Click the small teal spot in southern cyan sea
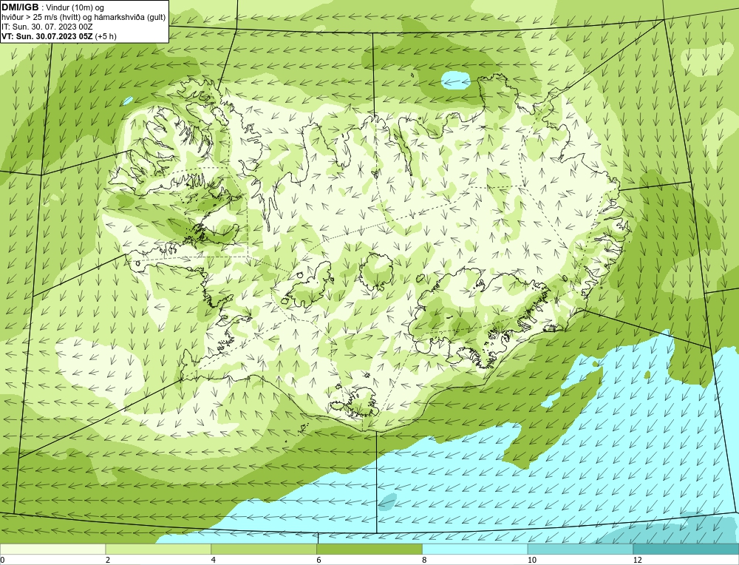 [x=388, y=502]
